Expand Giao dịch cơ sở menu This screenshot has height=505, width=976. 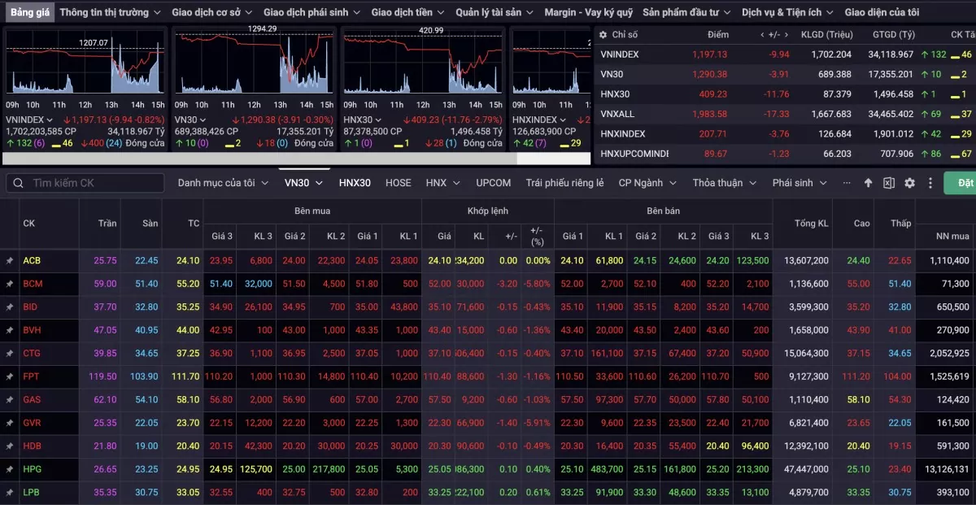pyautogui.click(x=211, y=12)
